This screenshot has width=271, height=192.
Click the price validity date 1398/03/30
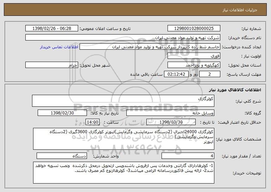click(x=171, y=122)
